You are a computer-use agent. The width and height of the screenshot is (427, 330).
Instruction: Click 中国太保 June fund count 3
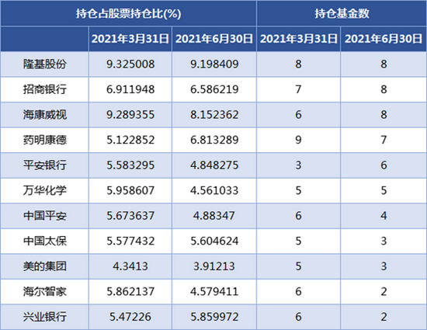click(384, 241)
